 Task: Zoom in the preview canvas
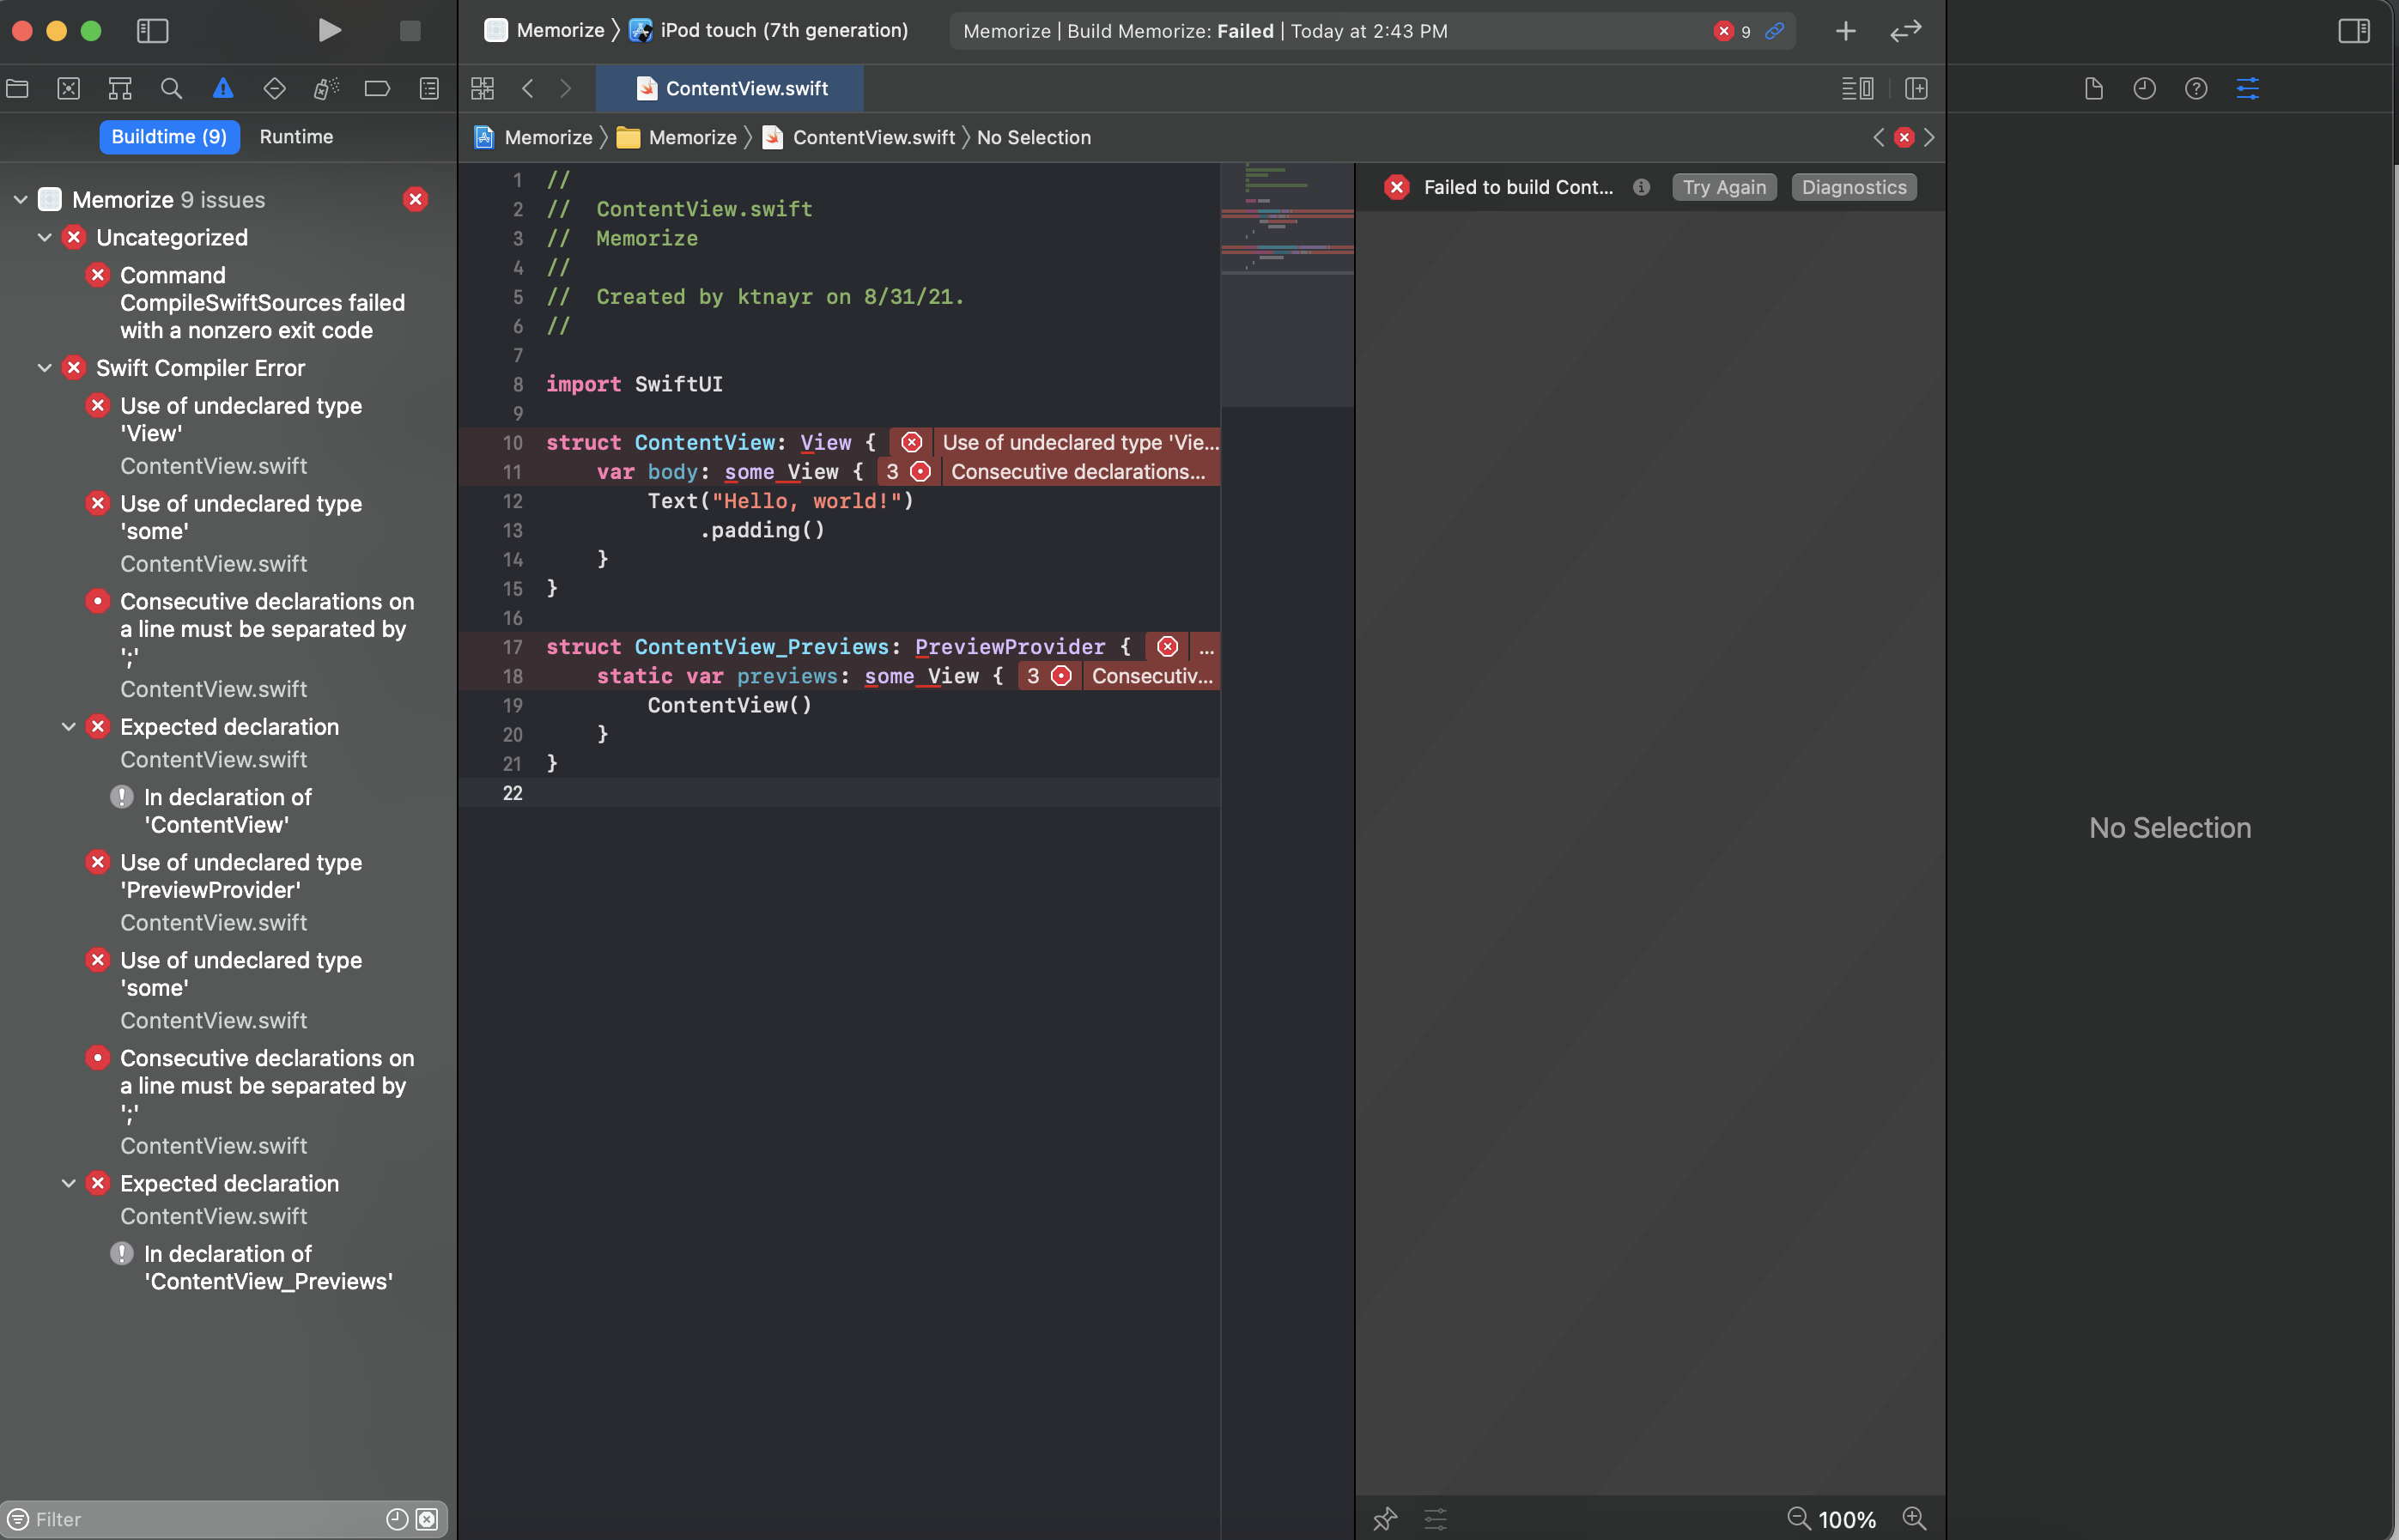click(1914, 1518)
